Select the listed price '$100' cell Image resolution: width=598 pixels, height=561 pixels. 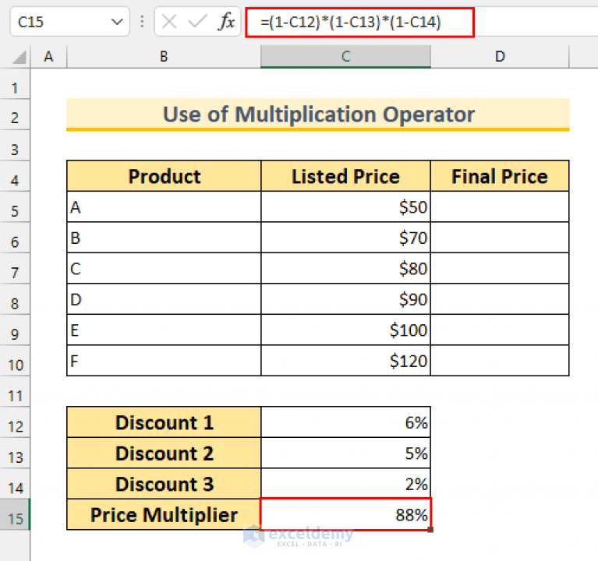click(x=345, y=330)
